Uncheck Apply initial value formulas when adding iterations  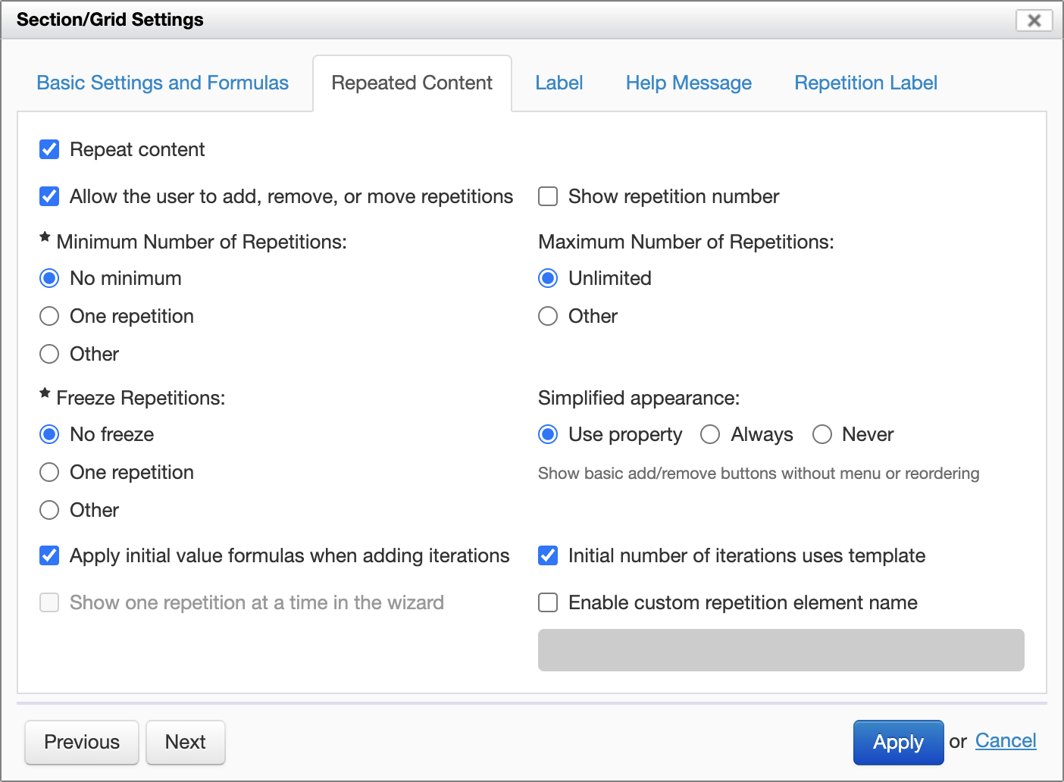[x=49, y=555]
